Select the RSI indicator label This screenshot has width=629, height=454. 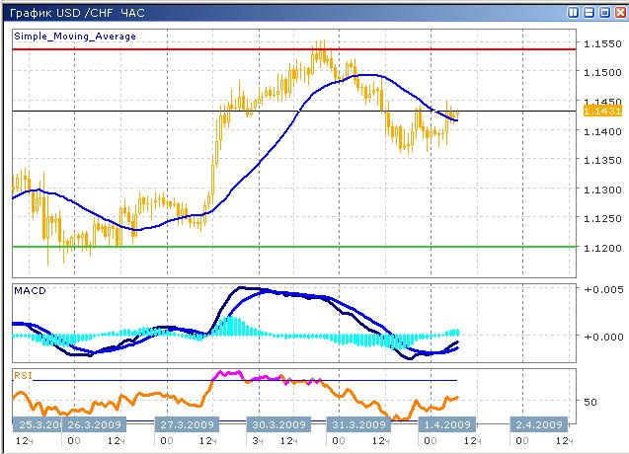point(23,375)
